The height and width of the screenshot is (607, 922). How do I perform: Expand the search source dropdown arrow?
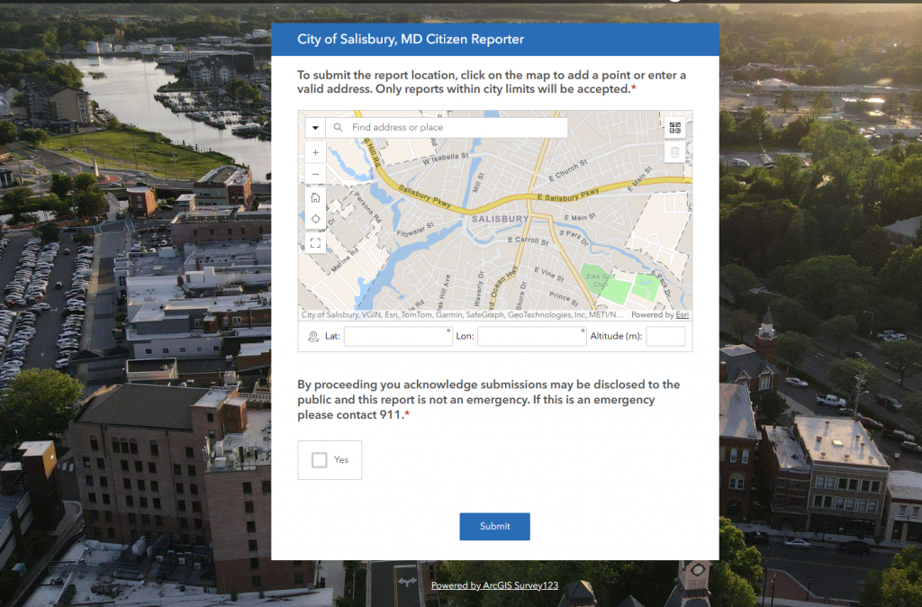click(x=315, y=128)
